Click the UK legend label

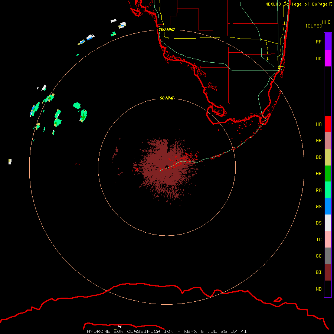coord(318,58)
